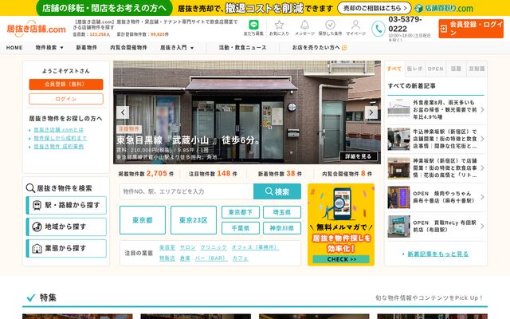Open saved conditions checkmark icon
Viewport: 510px width, 319px height.
click(330, 25)
